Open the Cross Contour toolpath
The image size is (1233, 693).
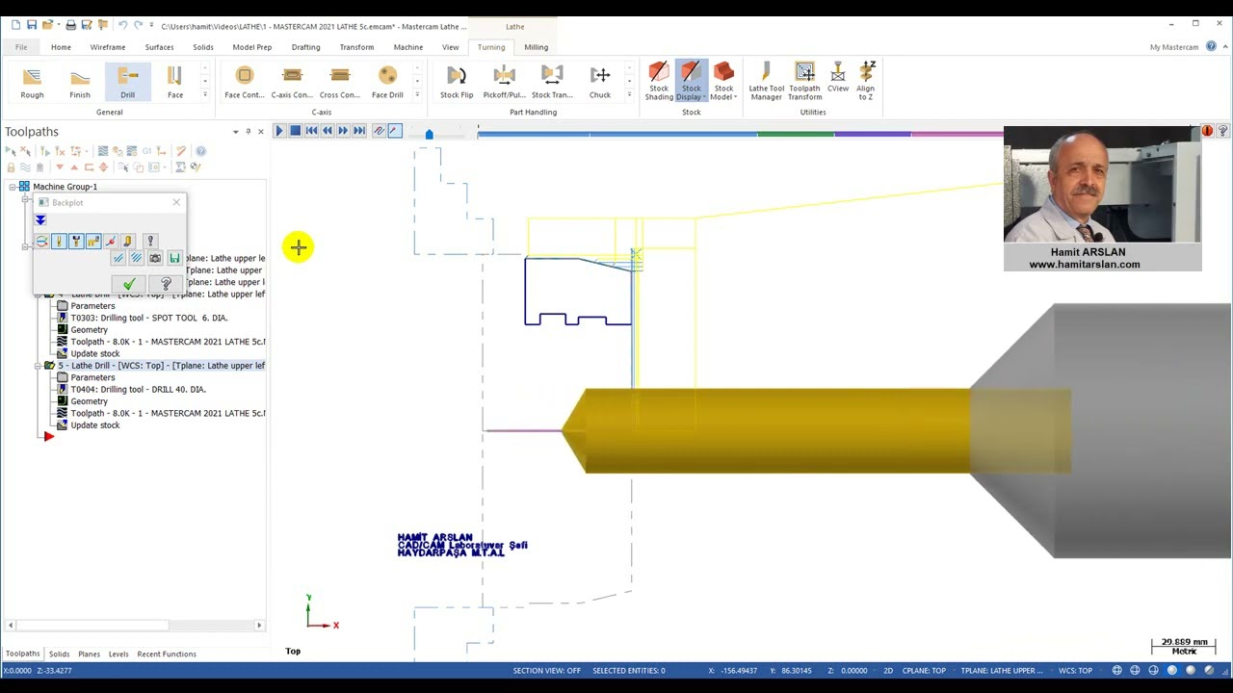coord(339,83)
